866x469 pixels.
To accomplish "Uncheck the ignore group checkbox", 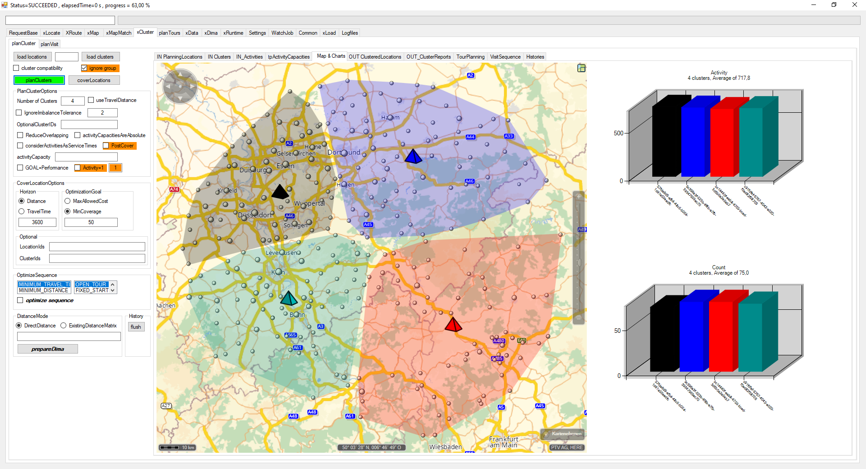I will click(x=84, y=68).
